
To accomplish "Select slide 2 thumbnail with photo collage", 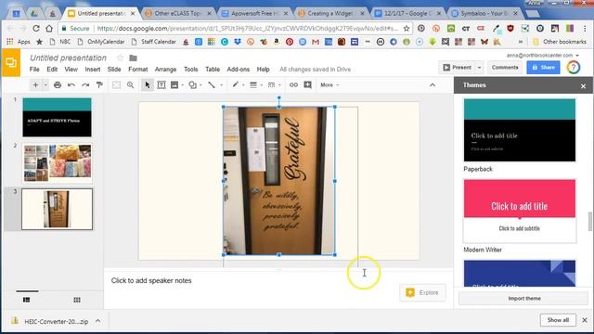I will (57, 163).
